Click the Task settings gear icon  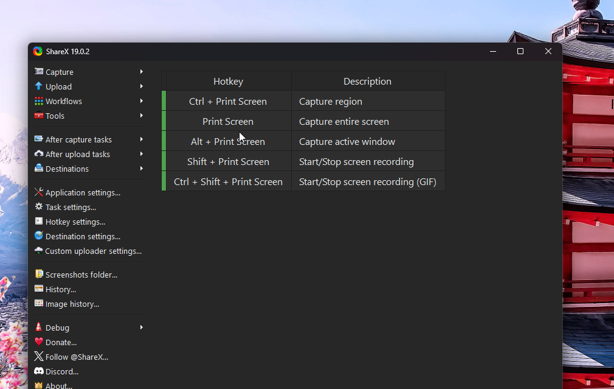tap(38, 206)
